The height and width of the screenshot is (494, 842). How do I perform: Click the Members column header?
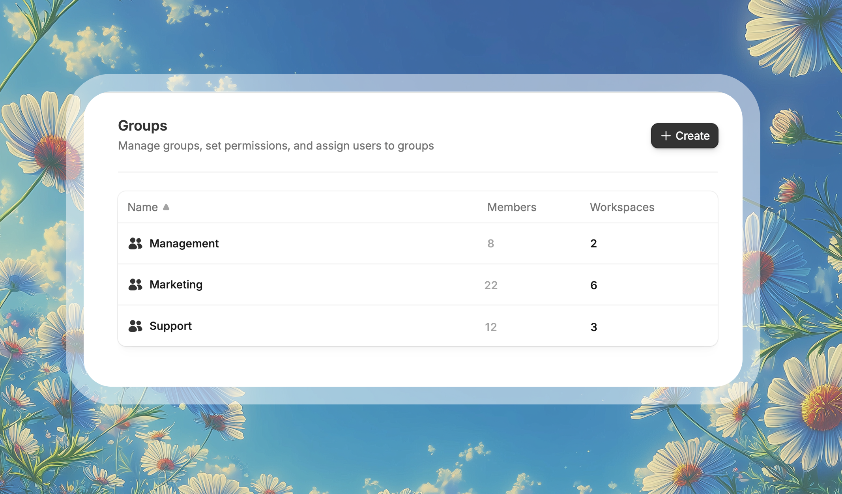click(512, 207)
